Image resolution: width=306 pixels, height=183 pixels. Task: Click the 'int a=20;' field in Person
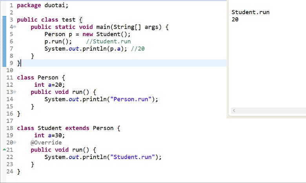(x=49, y=85)
